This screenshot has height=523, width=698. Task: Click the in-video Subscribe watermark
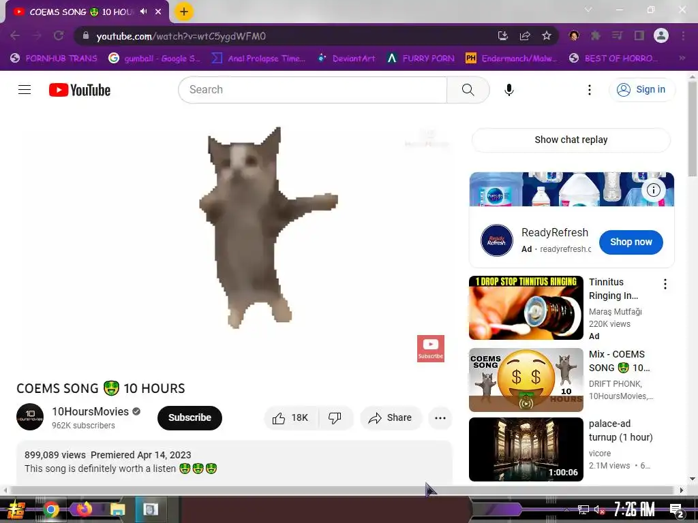click(x=431, y=348)
